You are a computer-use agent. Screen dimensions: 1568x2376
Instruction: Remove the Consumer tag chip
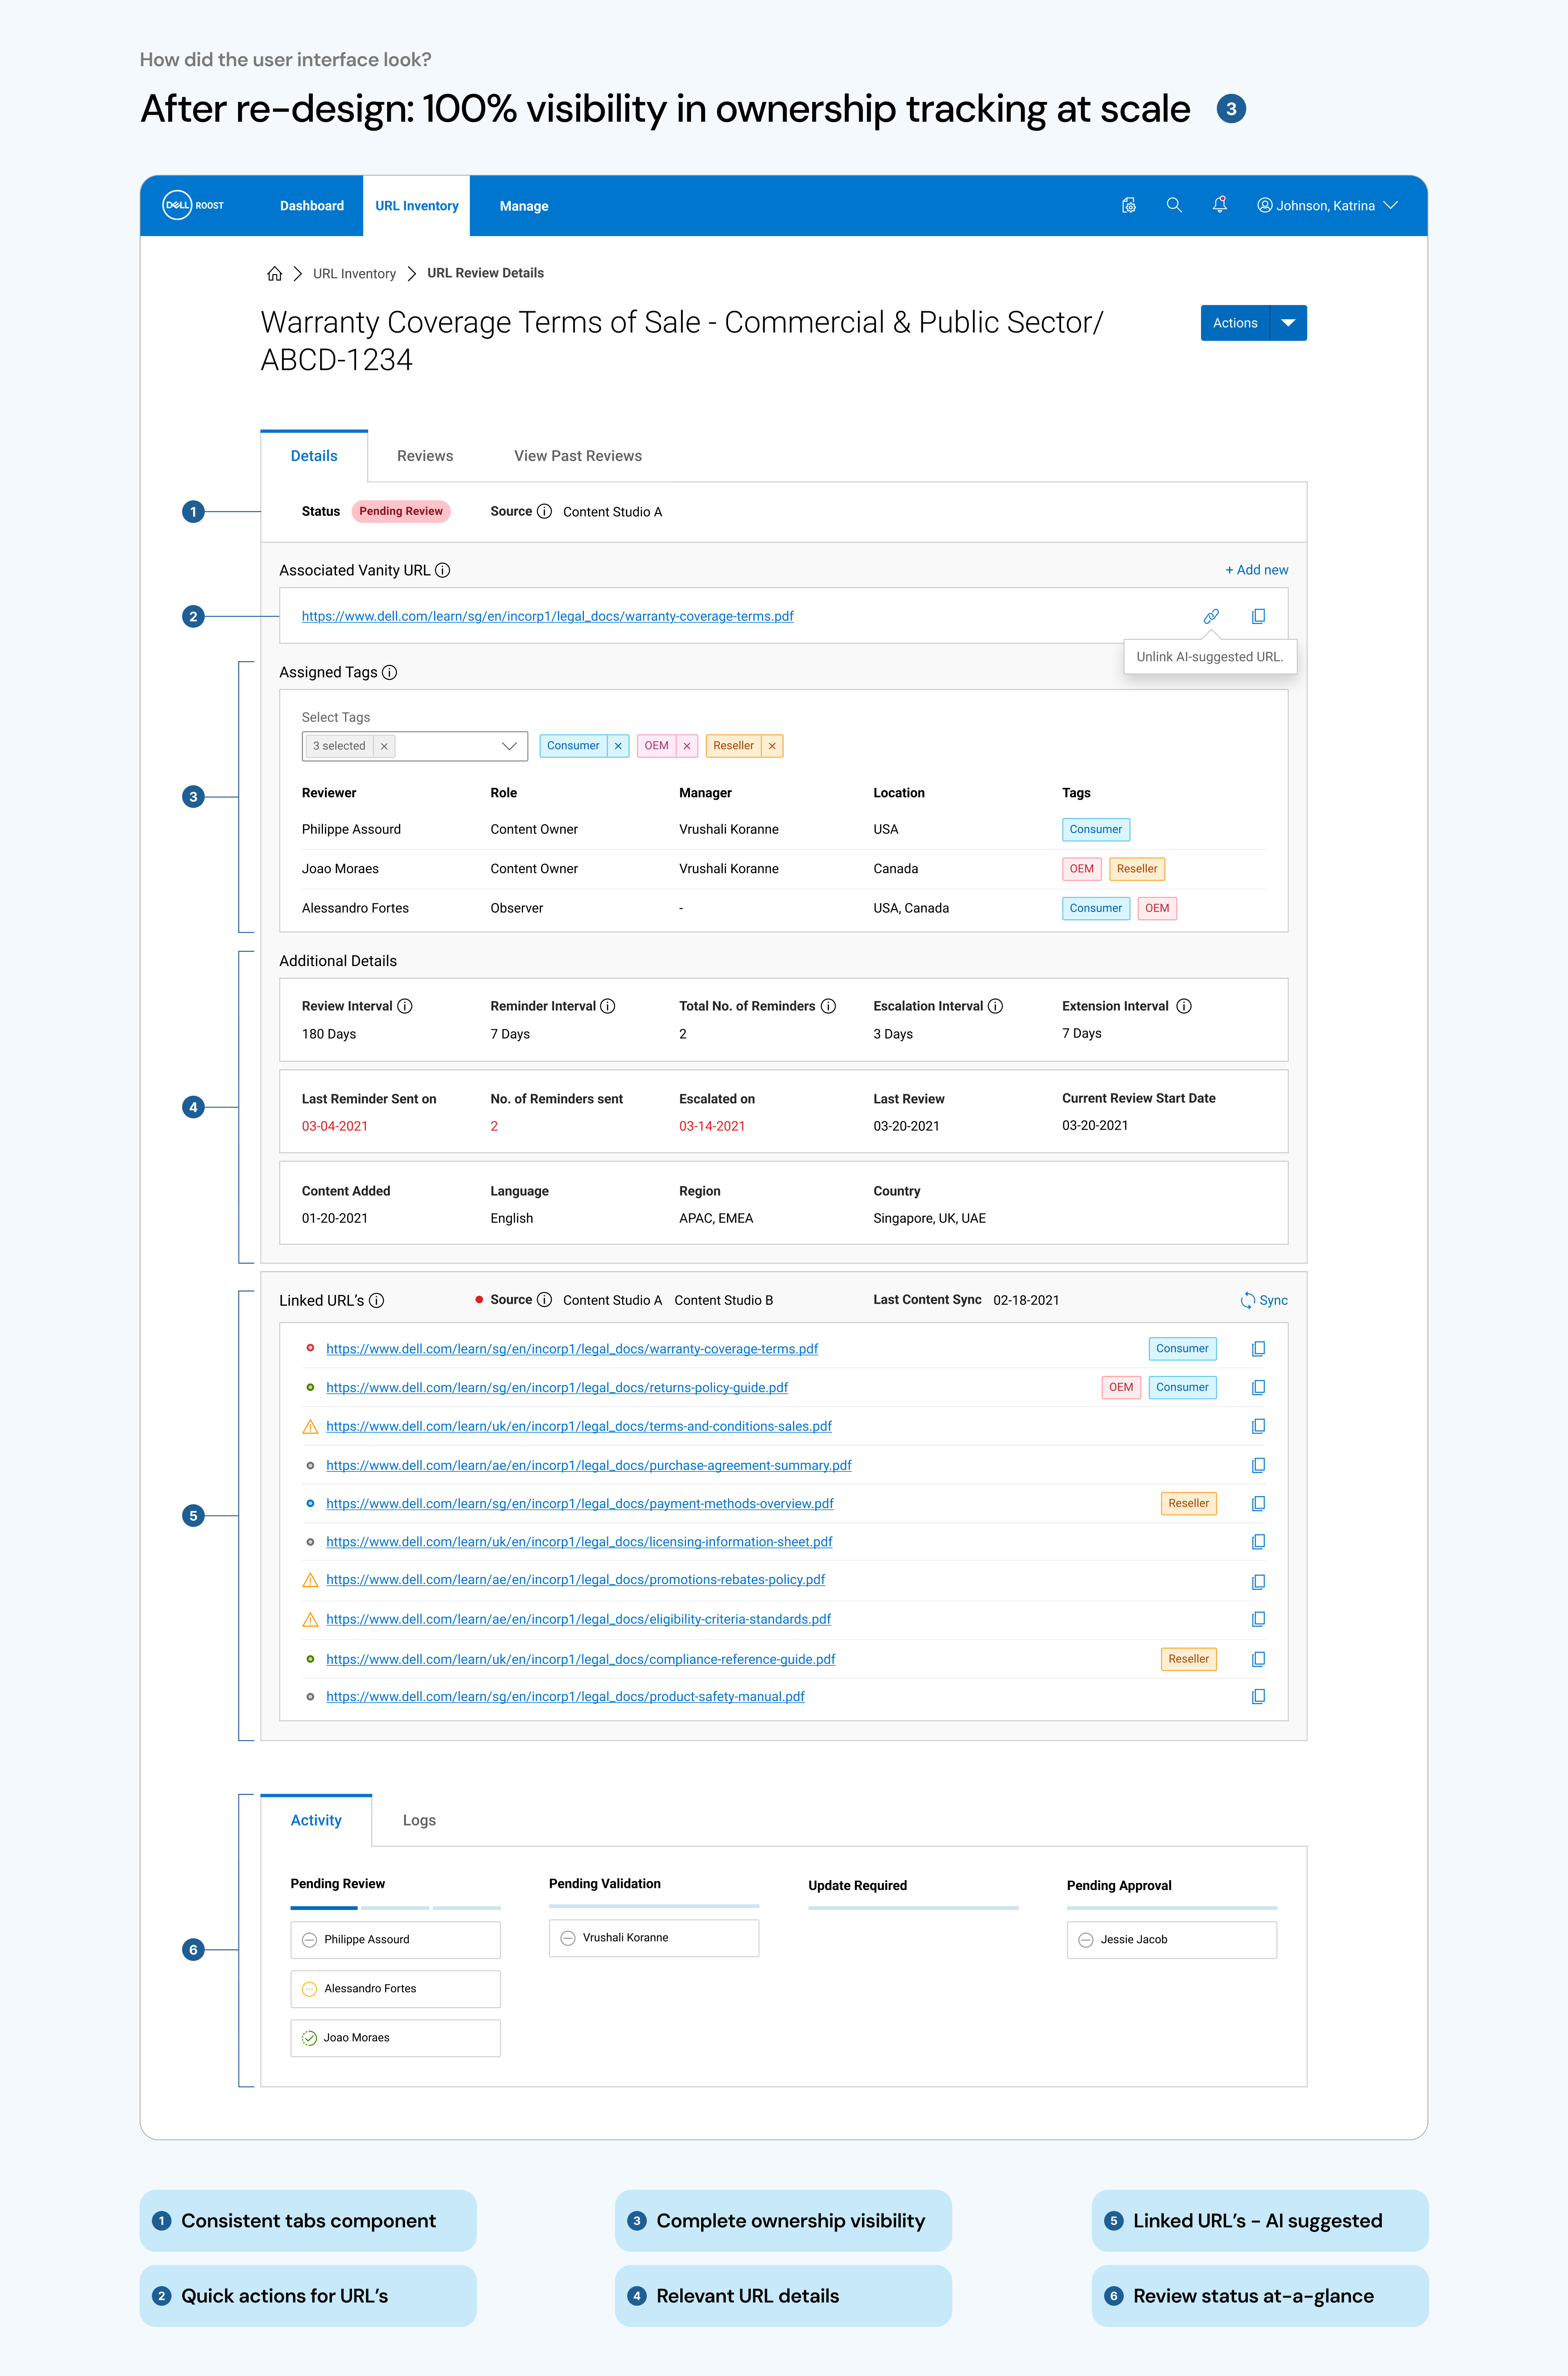[618, 746]
